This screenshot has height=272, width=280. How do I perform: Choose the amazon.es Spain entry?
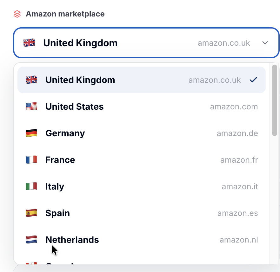pos(142,213)
